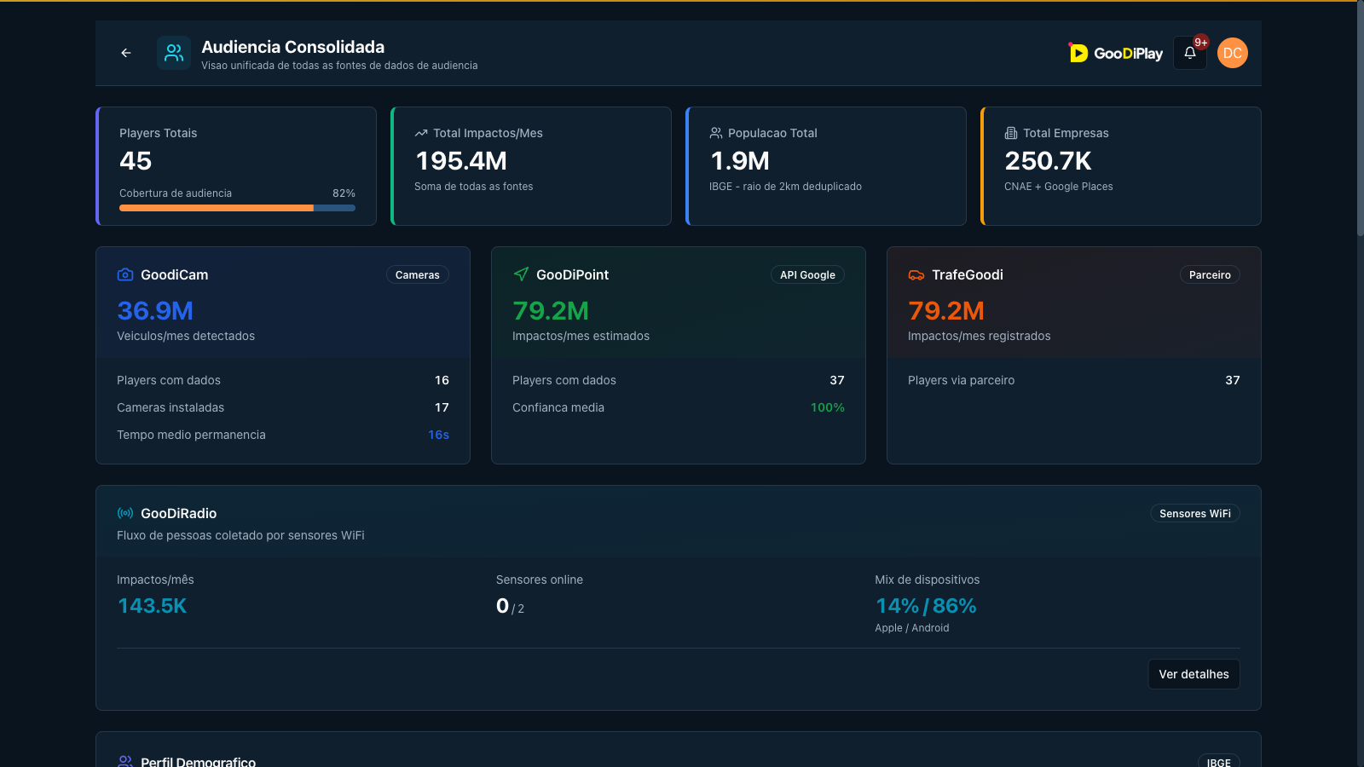Click the IBGE raio de 2km deduplicado caption

point(785,187)
